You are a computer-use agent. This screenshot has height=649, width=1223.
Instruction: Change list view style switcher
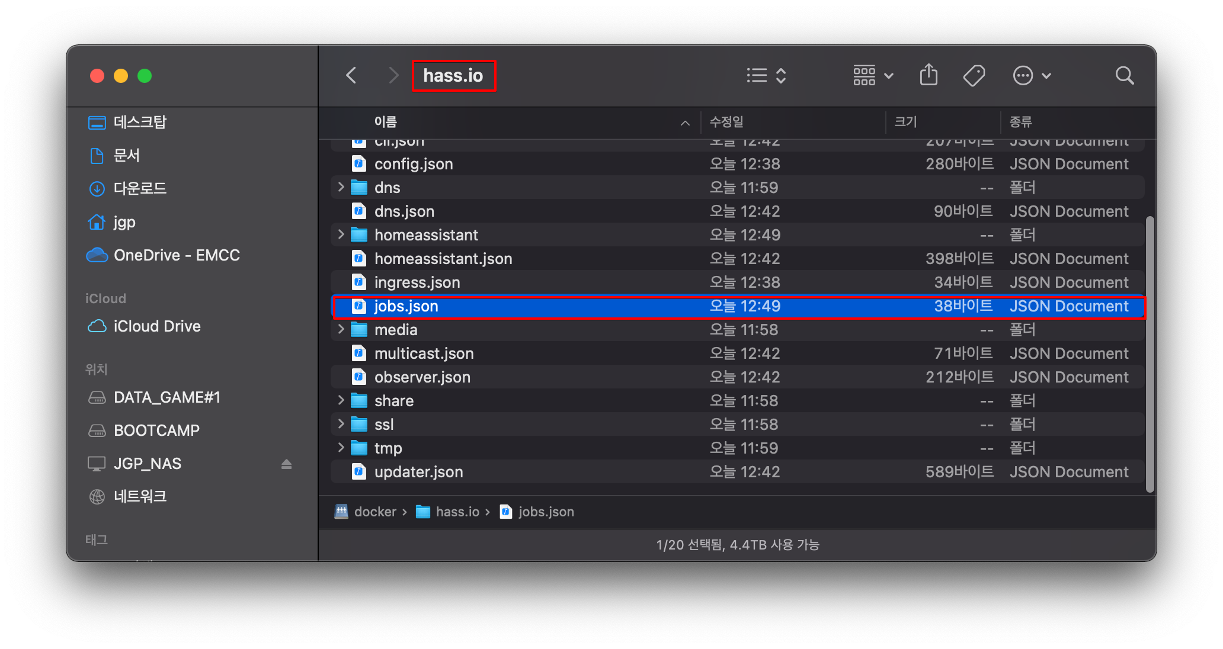pyautogui.click(x=766, y=76)
